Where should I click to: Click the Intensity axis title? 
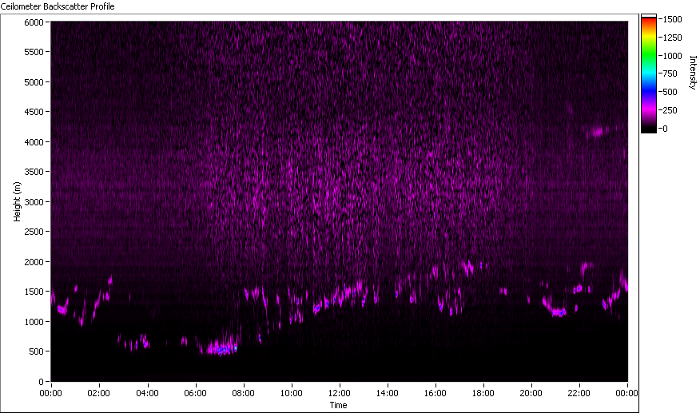693,73
